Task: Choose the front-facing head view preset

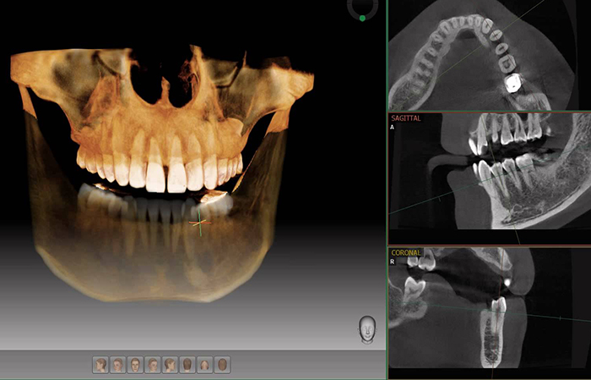Action: [136, 365]
